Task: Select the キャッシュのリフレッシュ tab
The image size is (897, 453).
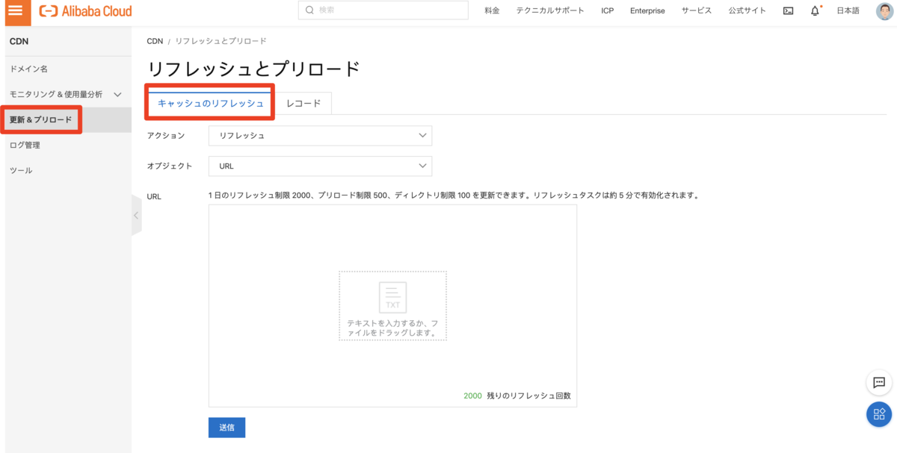Action: pos(210,104)
